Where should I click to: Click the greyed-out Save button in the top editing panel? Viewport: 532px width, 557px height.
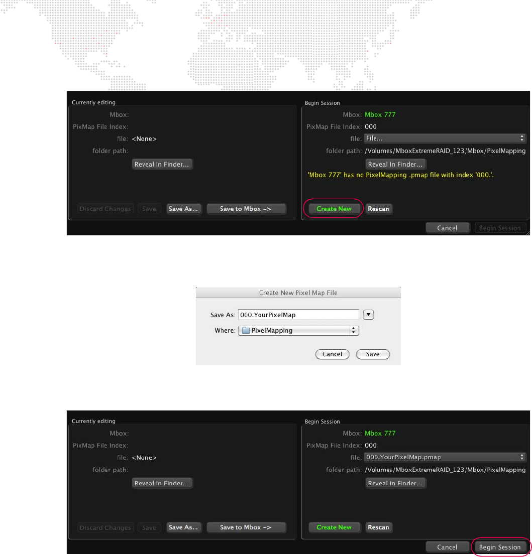tap(149, 209)
